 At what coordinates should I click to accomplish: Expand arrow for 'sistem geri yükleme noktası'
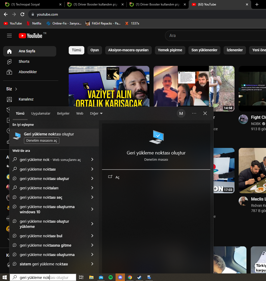[92, 264]
